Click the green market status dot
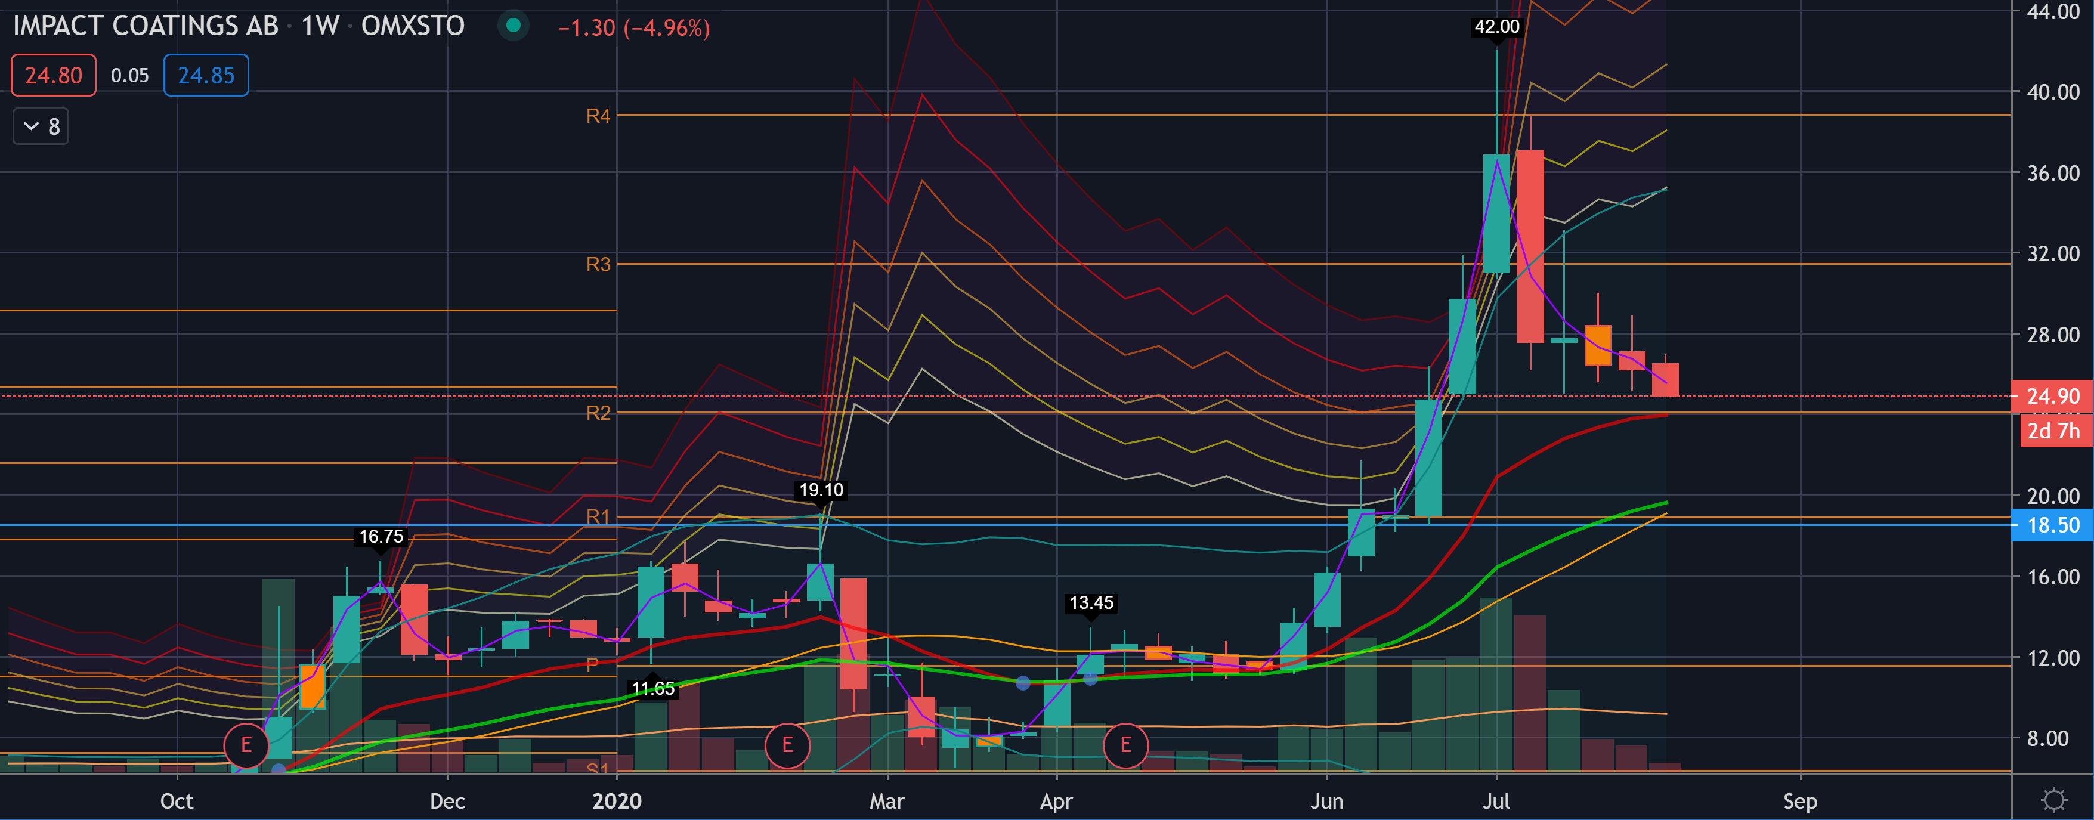The height and width of the screenshot is (820, 2094). click(513, 25)
